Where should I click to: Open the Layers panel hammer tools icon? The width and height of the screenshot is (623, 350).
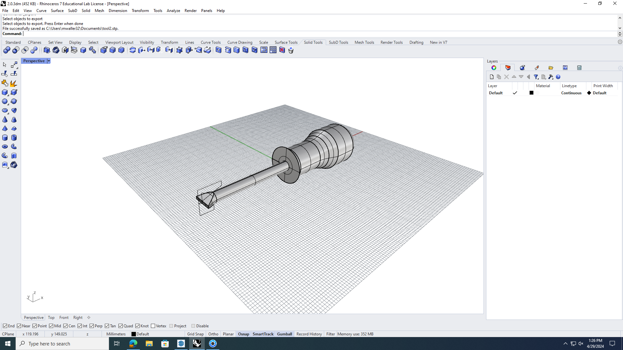click(551, 77)
